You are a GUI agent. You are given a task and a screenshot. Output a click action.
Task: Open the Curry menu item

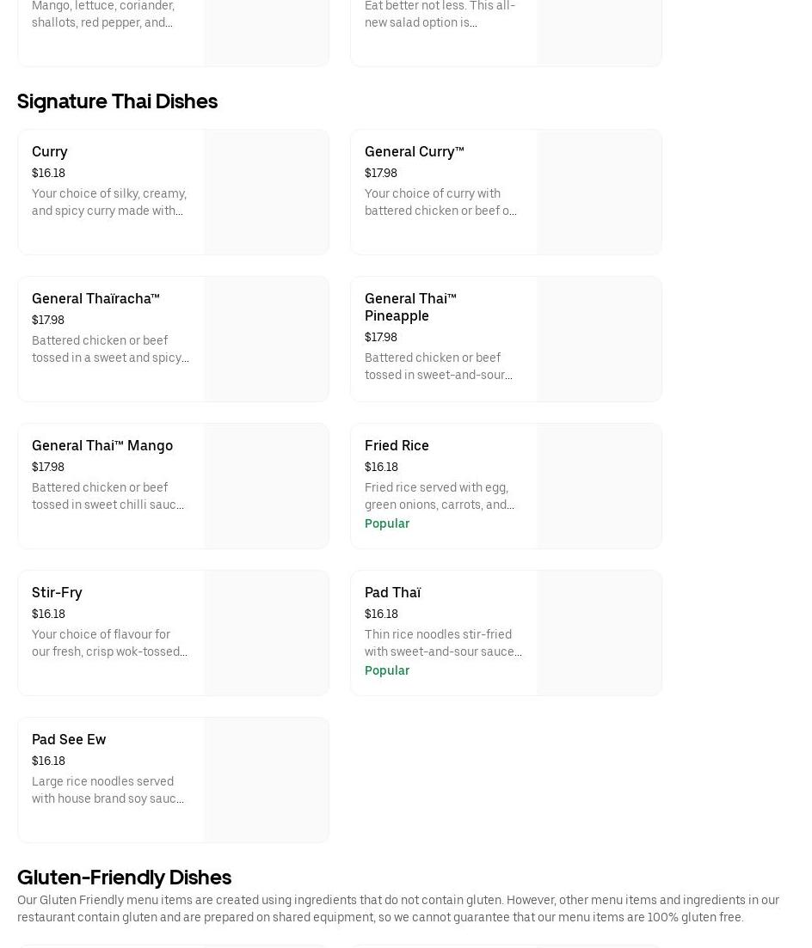click(x=50, y=152)
